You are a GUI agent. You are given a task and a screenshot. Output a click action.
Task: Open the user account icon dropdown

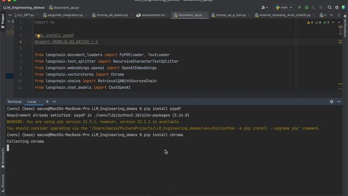[x=264, y=7]
